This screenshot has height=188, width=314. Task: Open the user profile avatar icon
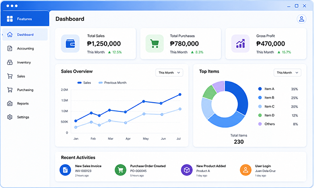(x=301, y=19)
